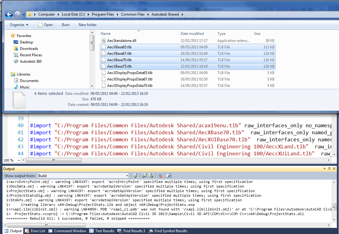Select AecXBase70.tlb file
339x234 pixels.
tap(188, 60)
